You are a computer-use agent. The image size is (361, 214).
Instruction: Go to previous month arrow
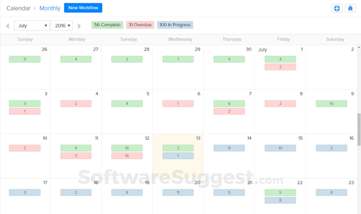click(8, 26)
